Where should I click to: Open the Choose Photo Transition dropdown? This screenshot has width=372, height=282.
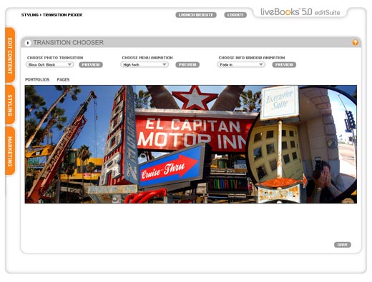coord(50,65)
